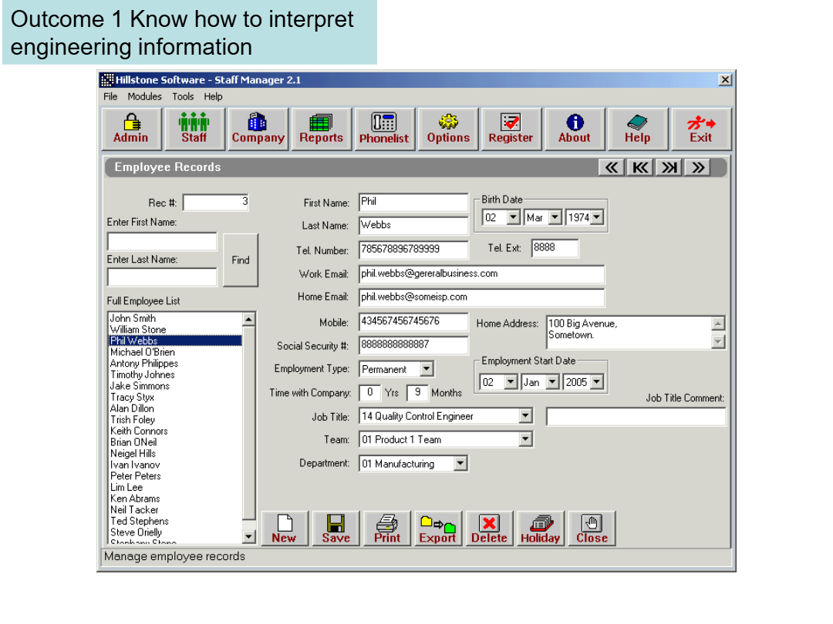Select Lim Lee in employee list
This screenshot has height=624, width=833.
point(175,488)
